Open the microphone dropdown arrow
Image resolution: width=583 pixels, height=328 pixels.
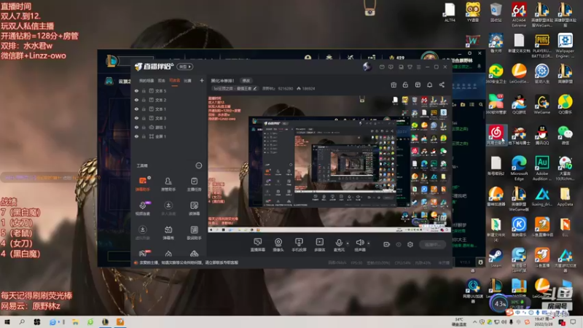348,243
